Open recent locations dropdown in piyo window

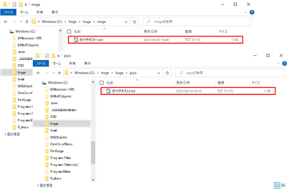(54, 73)
